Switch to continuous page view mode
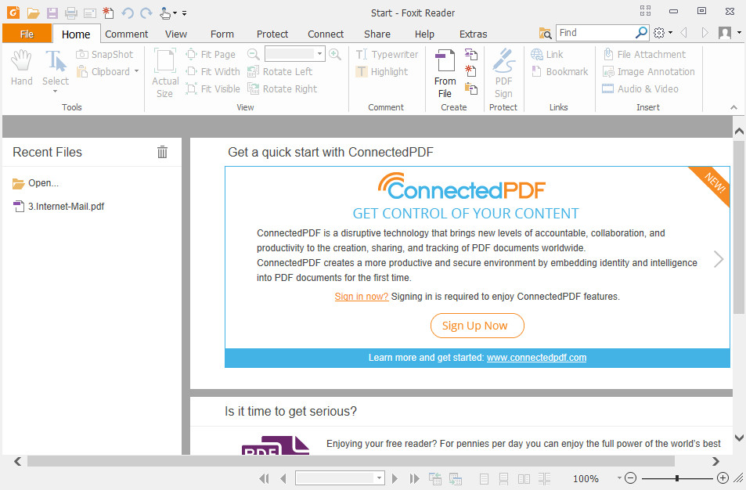Image resolution: width=746 pixels, height=490 pixels. click(x=503, y=478)
